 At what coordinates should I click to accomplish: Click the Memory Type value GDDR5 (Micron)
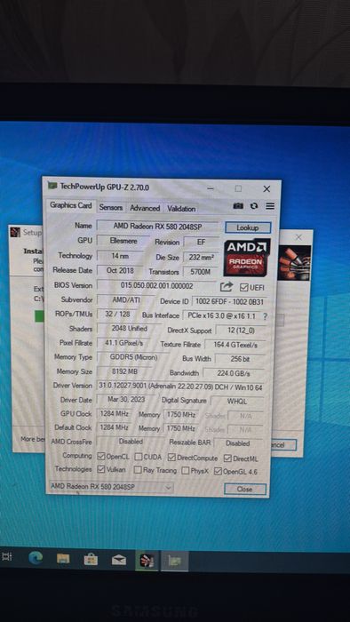tap(133, 357)
